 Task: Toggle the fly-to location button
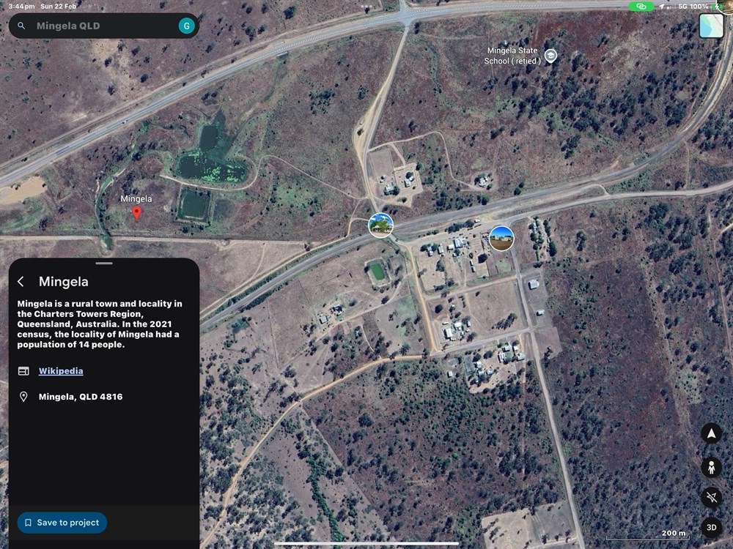(x=711, y=497)
